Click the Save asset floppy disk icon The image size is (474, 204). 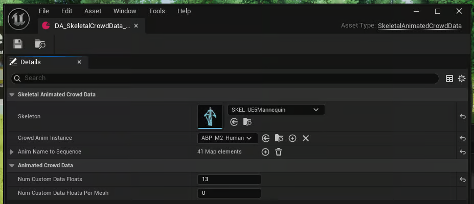[18, 44]
